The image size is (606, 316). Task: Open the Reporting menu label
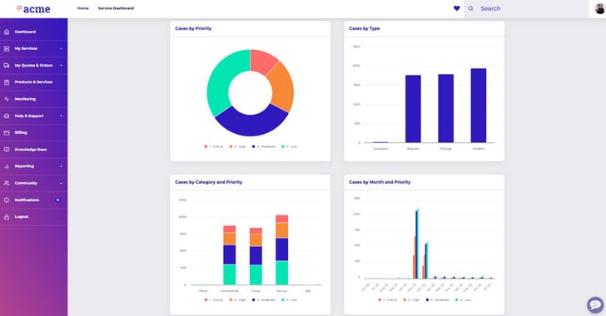tap(24, 166)
